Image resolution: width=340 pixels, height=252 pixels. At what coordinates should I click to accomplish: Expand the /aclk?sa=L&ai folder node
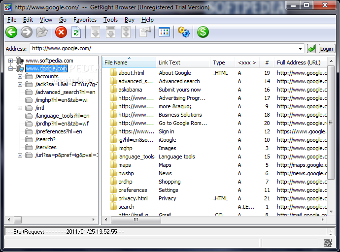[x=20, y=84]
